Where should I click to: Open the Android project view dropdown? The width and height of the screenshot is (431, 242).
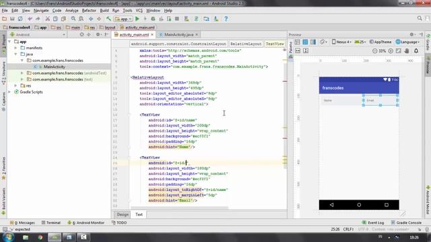click(x=38, y=35)
